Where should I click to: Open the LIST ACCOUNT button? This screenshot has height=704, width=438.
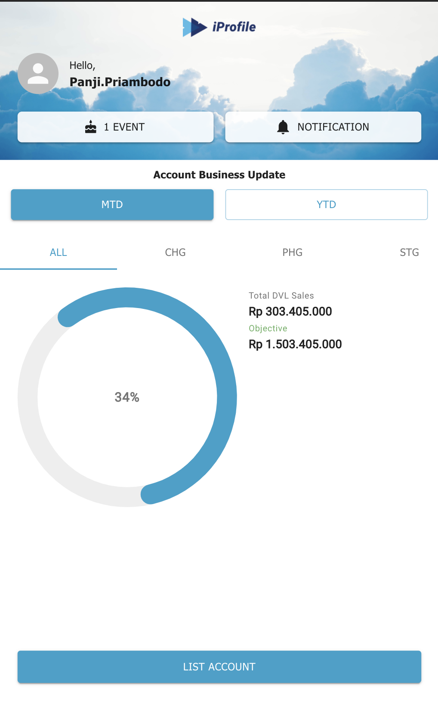click(219, 667)
